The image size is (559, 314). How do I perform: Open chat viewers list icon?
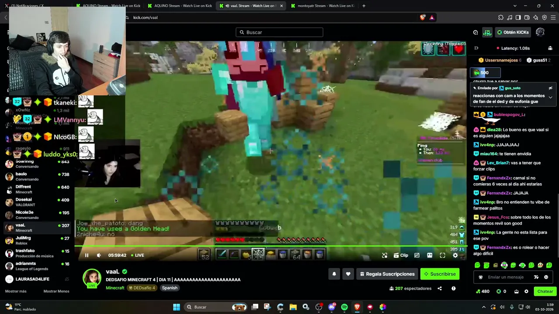coord(550,48)
